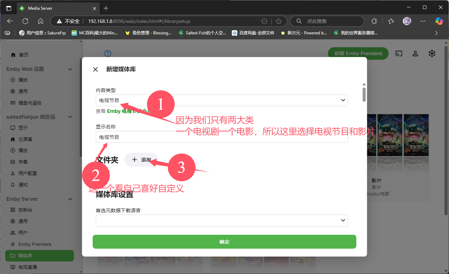Open 控制台 in the sidebar
Screen dimensions: 449x274
coord(25,210)
